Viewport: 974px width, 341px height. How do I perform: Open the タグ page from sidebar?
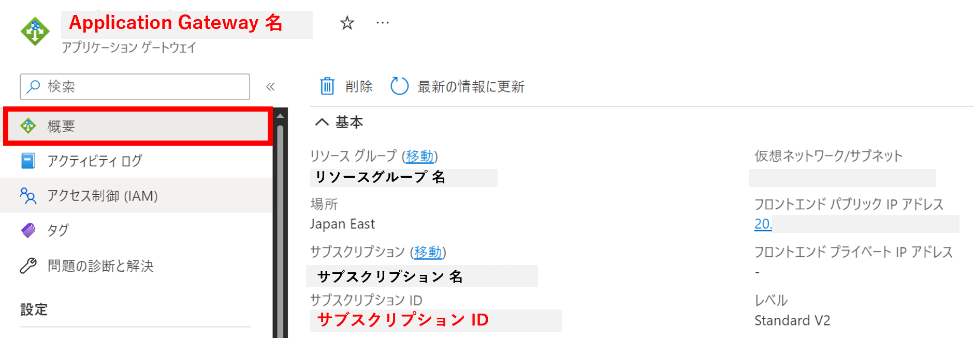point(57,230)
